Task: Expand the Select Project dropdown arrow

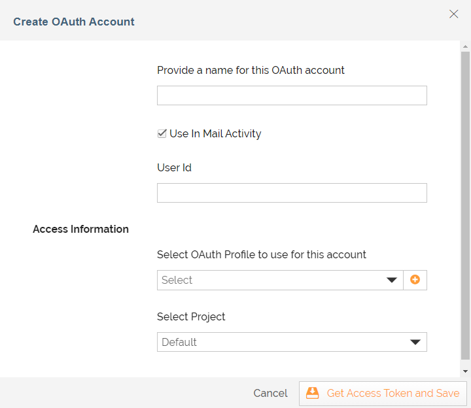Action: pyautogui.click(x=415, y=342)
